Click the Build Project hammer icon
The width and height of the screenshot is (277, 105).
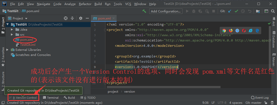(x=144, y=11)
